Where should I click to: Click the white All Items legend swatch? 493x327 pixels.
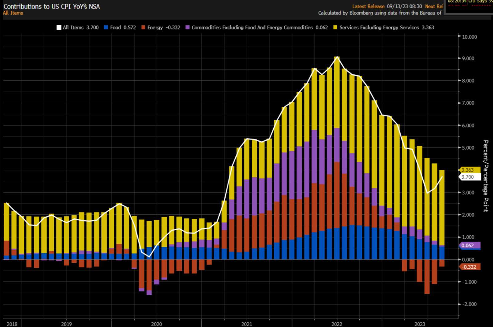59,27
